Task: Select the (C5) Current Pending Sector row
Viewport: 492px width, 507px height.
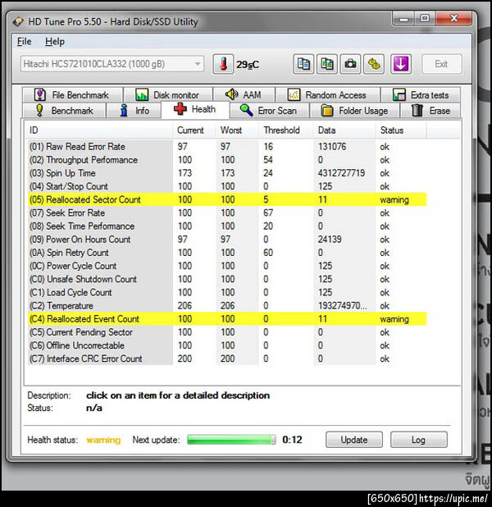Action: coord(227,332)
